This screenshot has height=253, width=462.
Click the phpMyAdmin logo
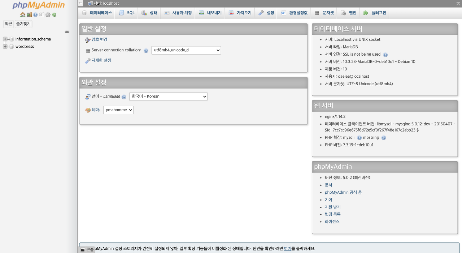pyautogui.click(x=39, y=5)
